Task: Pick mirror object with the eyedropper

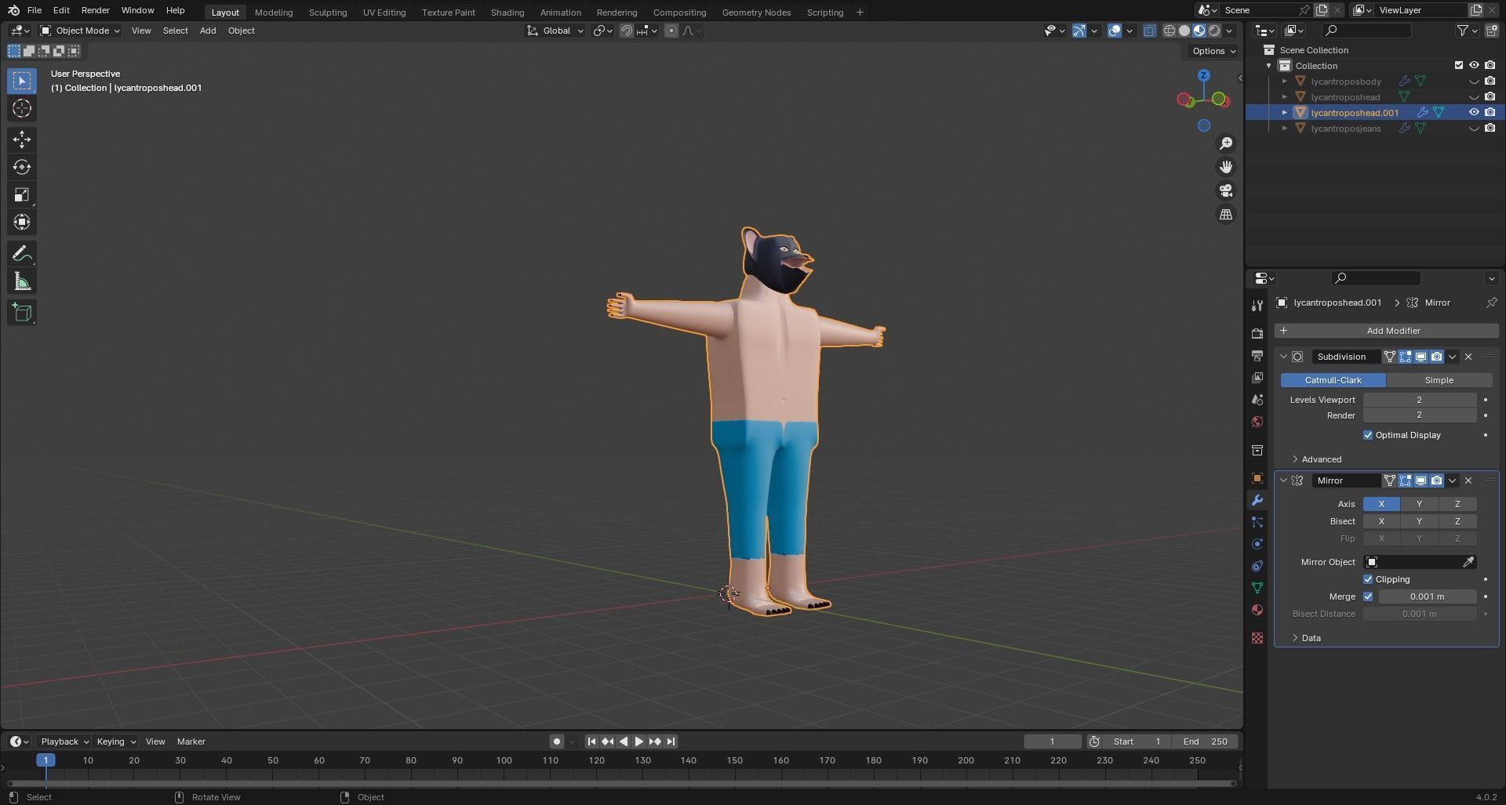Action: (x=1468, y=562)
